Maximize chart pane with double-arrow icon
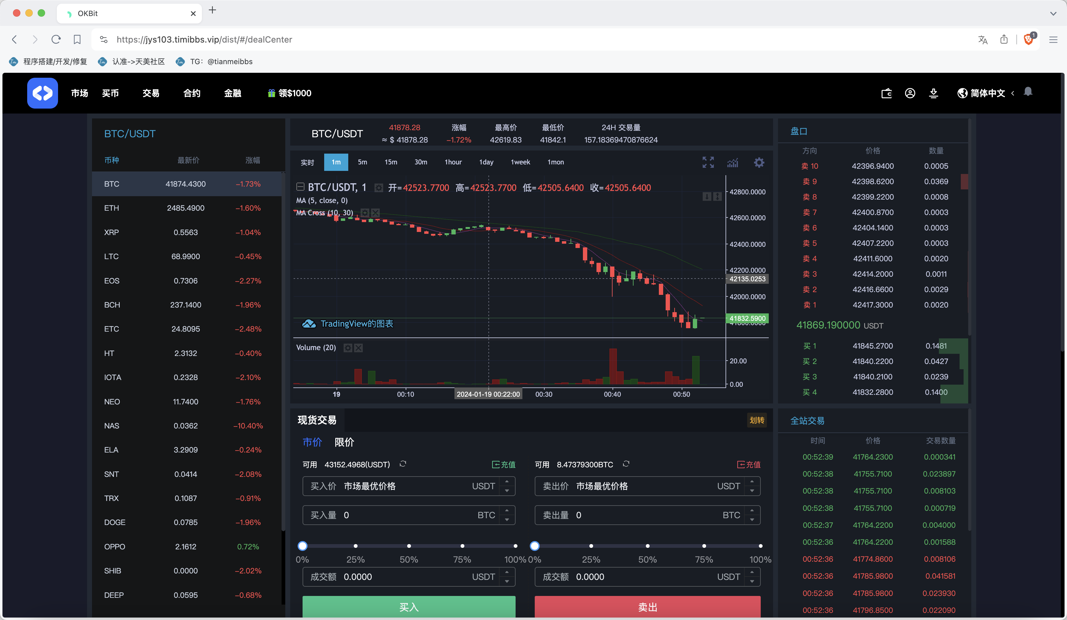Viewport: 1067px width, 620px height. [x=717, y=196]
